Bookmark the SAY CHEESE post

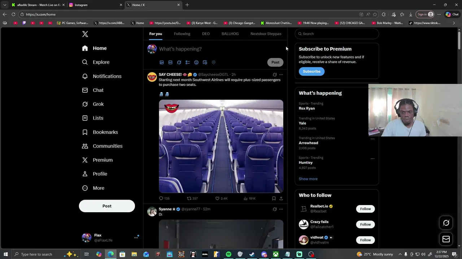[274, 199]
